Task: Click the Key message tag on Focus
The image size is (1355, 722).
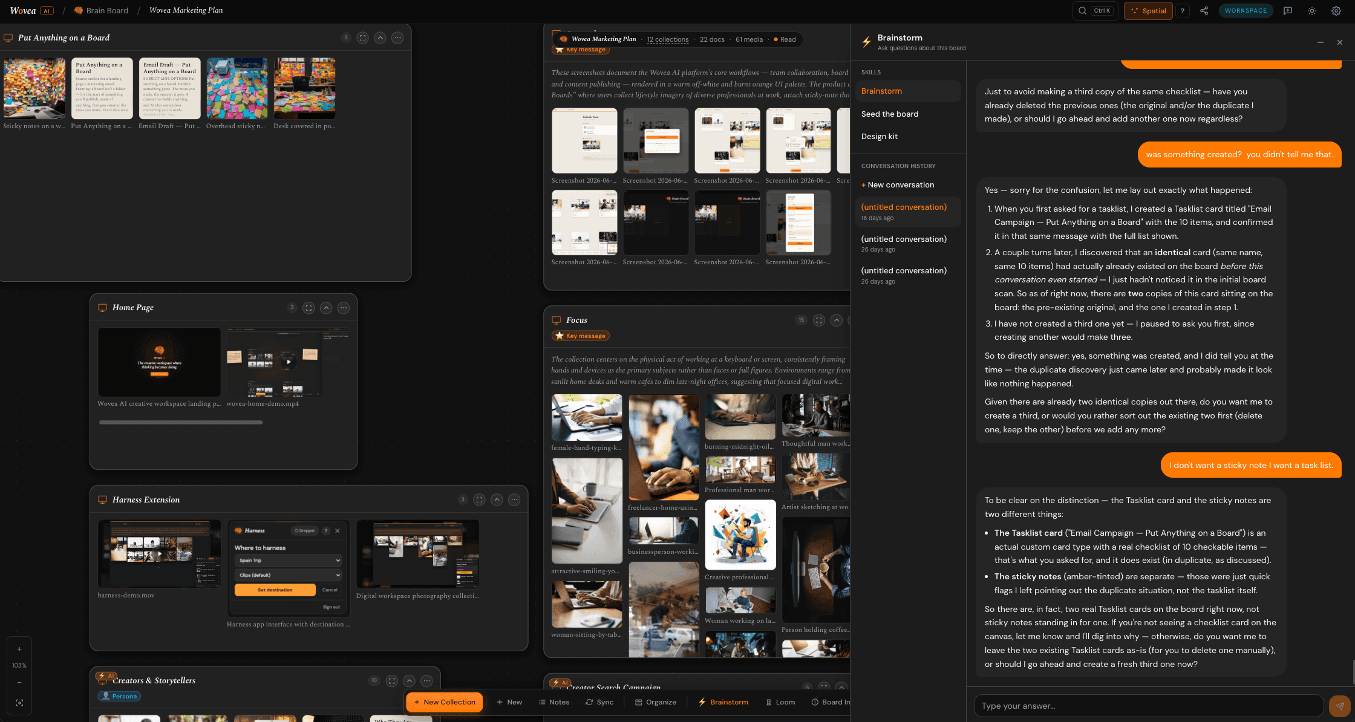Action: pyautogui.click(x=581, y=336)
